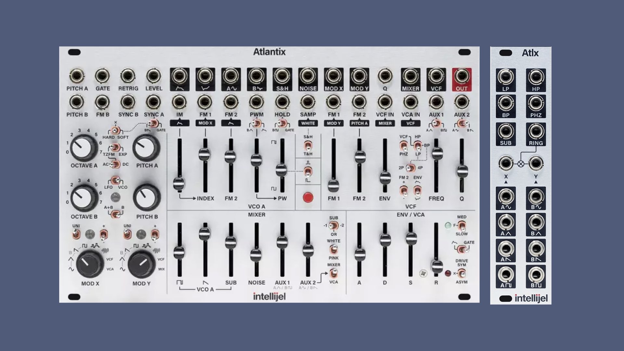
Task: Click the SYNC A input jack
Action: tap(154, 102)
